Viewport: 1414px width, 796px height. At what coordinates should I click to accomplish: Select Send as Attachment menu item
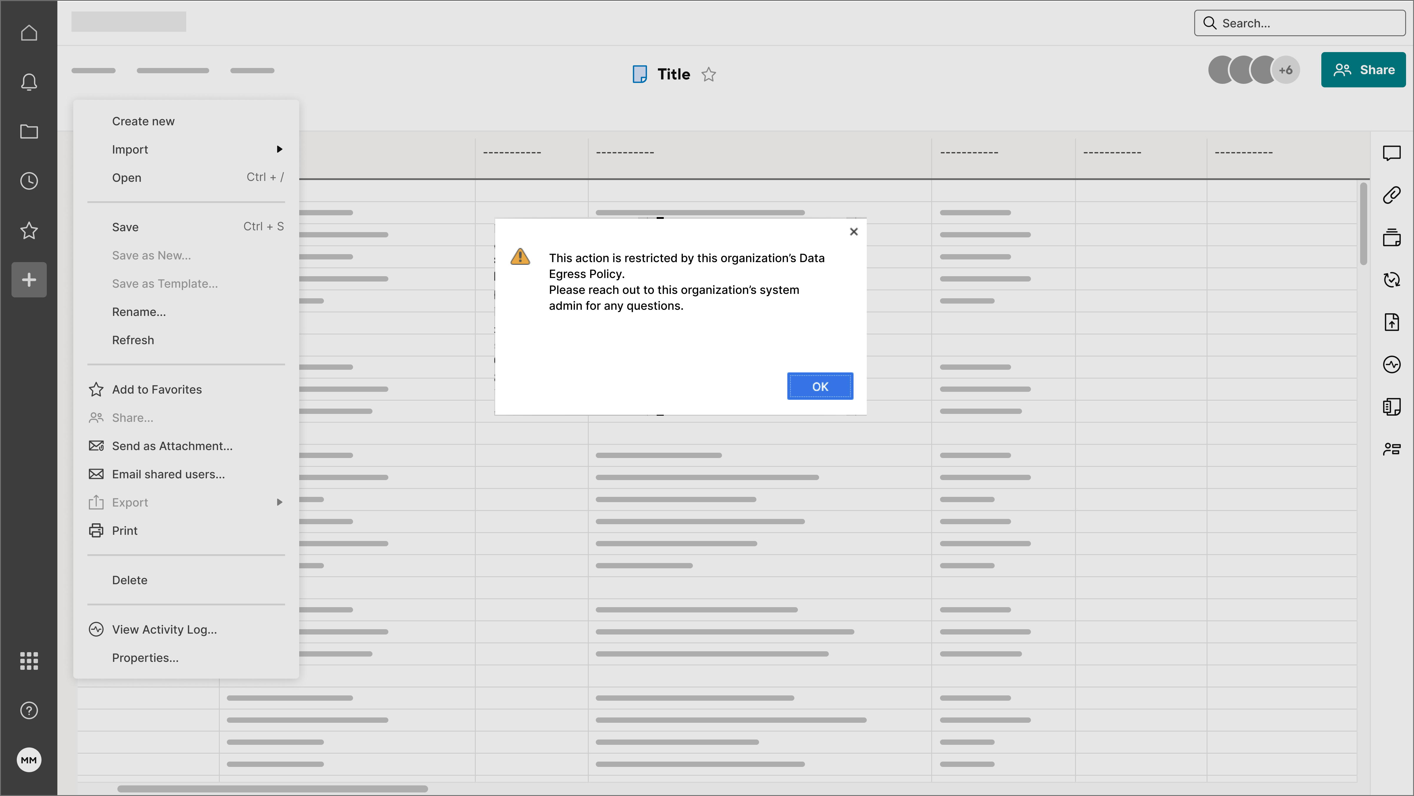click(172, 446)
